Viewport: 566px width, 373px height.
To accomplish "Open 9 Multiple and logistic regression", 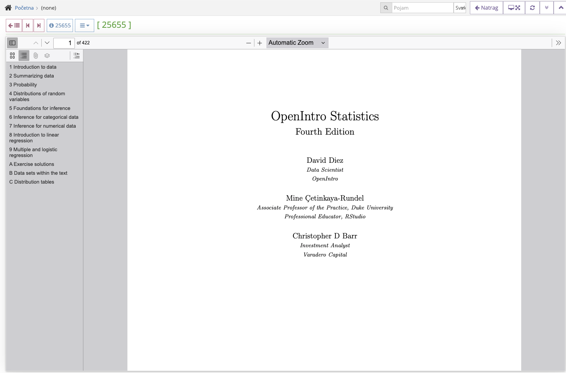I will 33,152.
